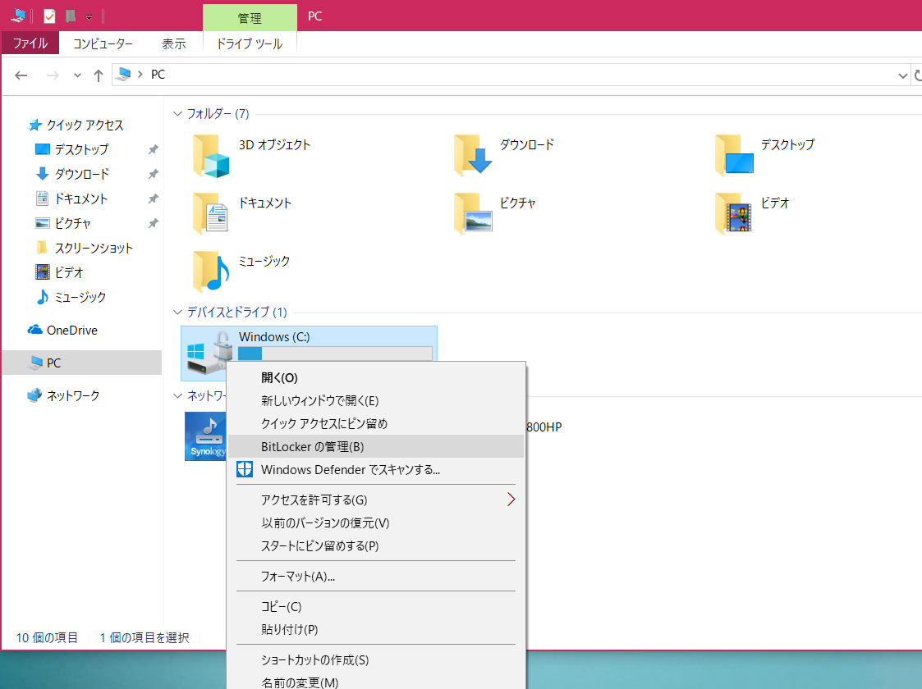Choose ショートカットの作成(S)
This screenshot has height=689, width=922.
click(x=375, y=659)
